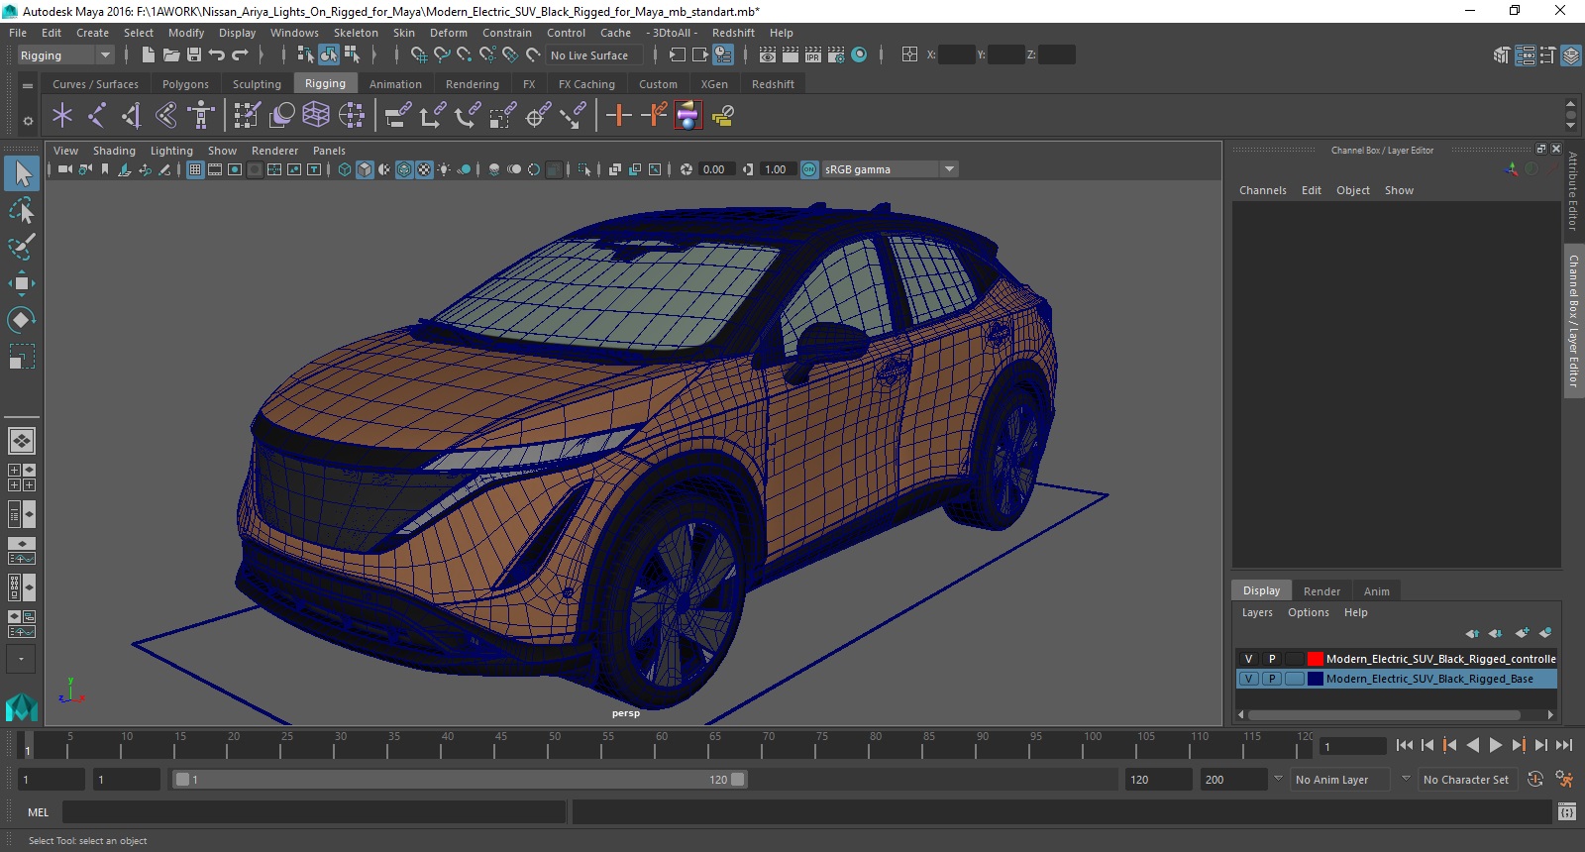The height and width of the screenshot is (852, 1585).
Task: Select the Move tool in toolbox
Action: tap(21, 283)
